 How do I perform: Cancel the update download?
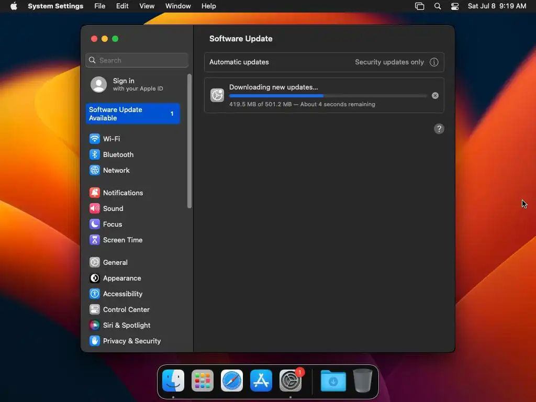(x=435, y=96)
